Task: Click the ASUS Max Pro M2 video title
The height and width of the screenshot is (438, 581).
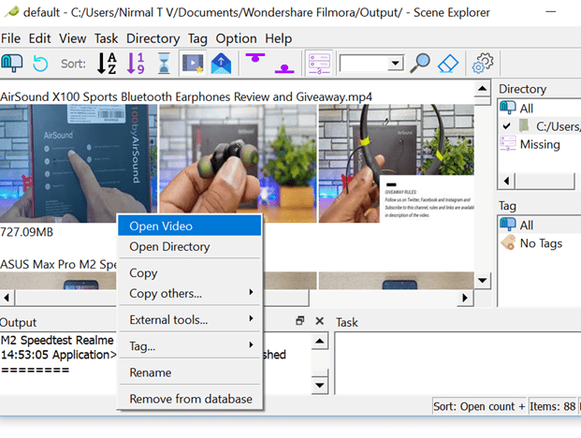Action: (59, 265)
